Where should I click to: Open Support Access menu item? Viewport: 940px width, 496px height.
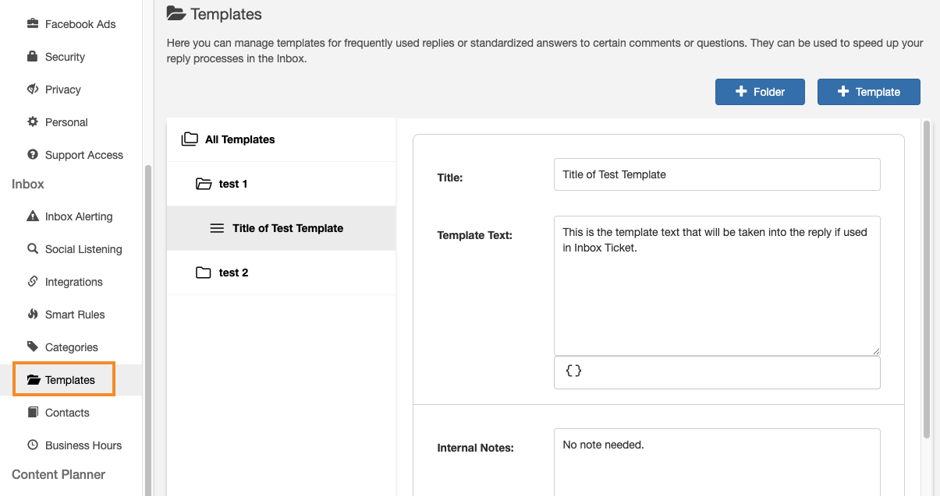[83, 155]
